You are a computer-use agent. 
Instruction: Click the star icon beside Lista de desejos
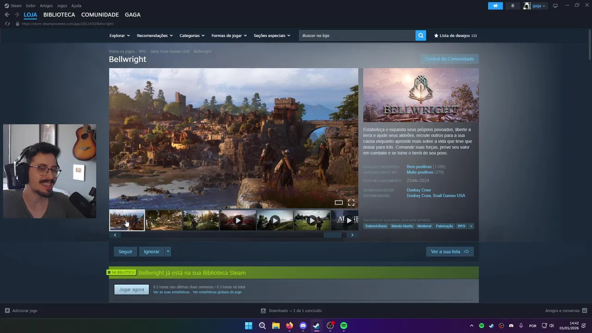pyautogui.click(x=436, y=36)
